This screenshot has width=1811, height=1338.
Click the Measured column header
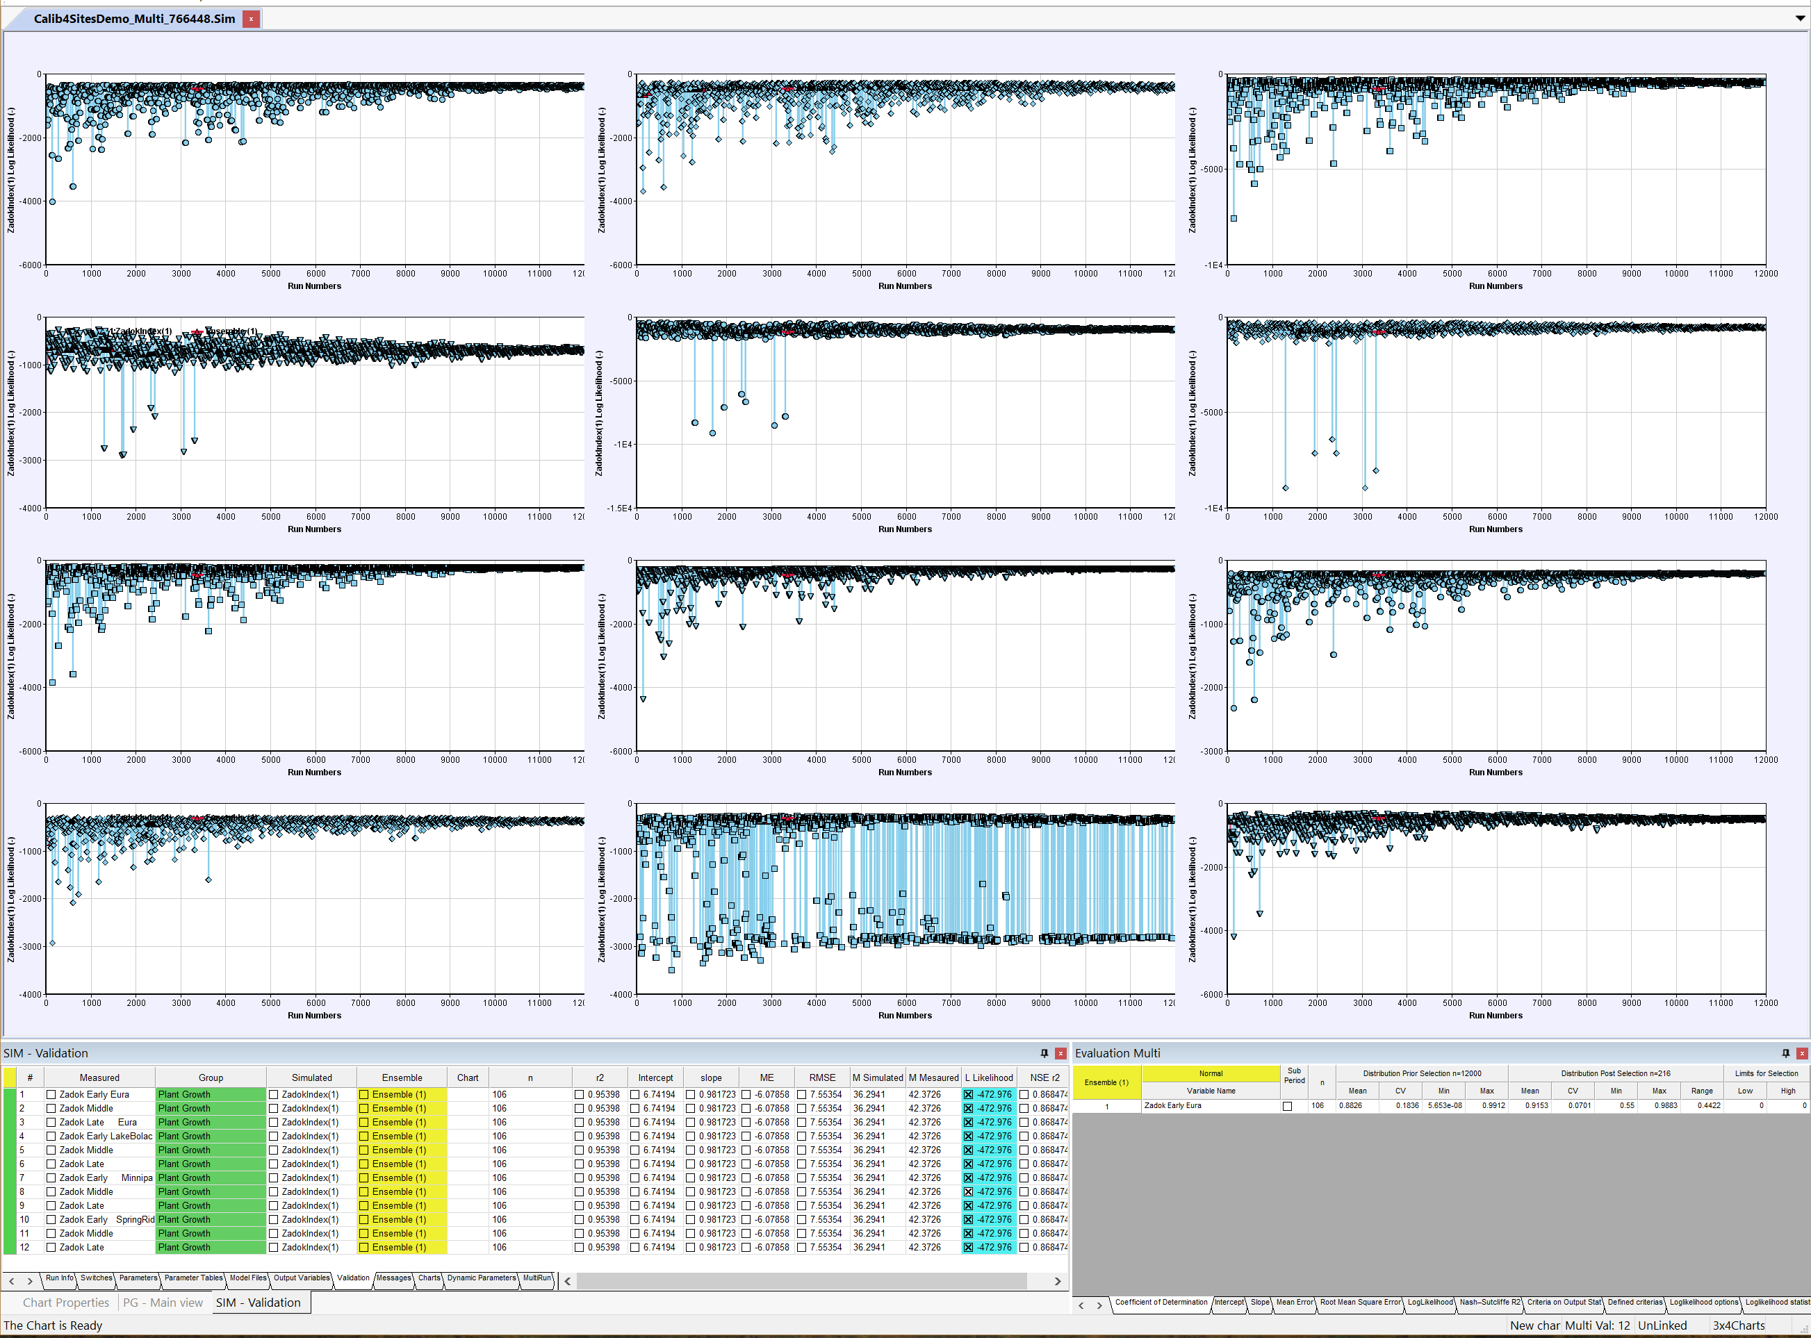(x=99, y=1077)
